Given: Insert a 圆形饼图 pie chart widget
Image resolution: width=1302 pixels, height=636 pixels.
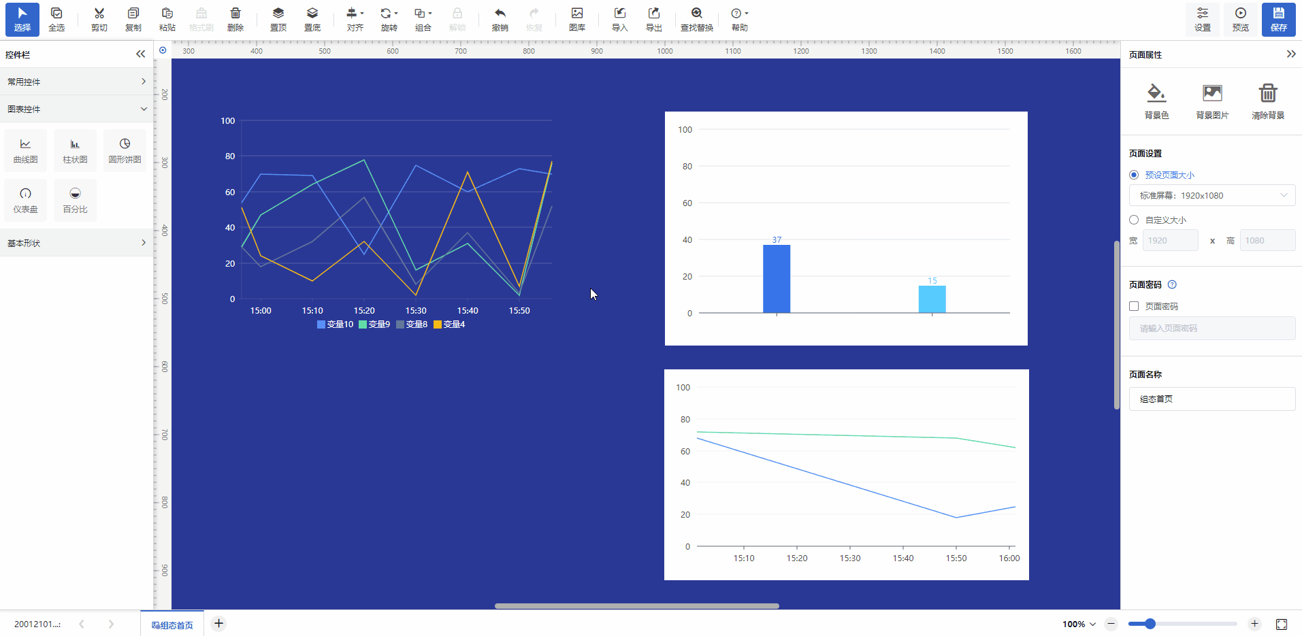Looking at the screenshot, I should [125, 150].
